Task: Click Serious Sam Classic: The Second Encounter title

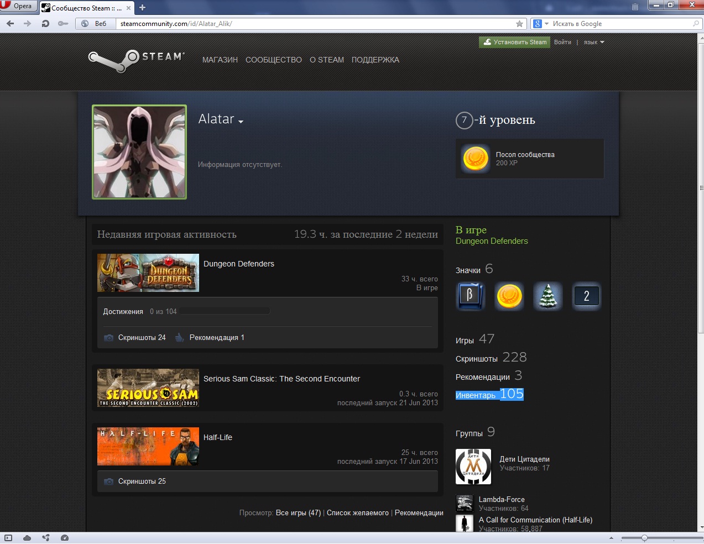Action: (x=281, y=379)
